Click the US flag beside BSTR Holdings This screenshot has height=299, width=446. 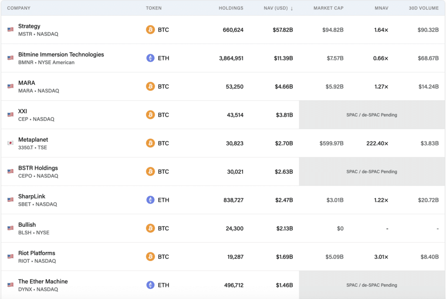(x=10, y=171)
